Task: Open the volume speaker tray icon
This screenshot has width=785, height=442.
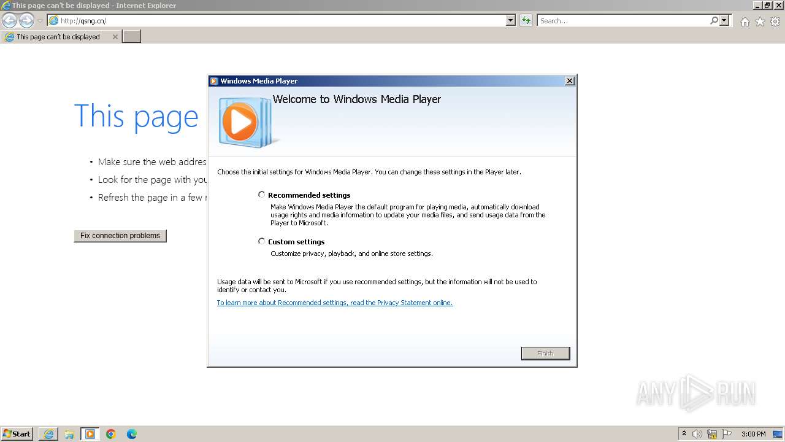Action: [x=697, y=434]
